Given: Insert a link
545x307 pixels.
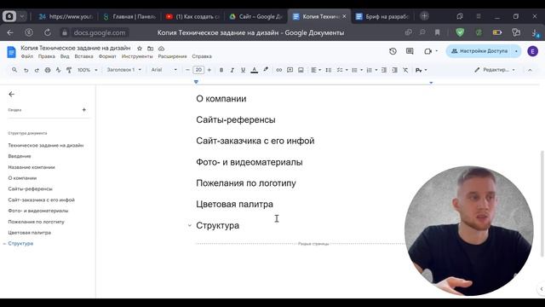Looking at the screenshot, I should [278, 70].
